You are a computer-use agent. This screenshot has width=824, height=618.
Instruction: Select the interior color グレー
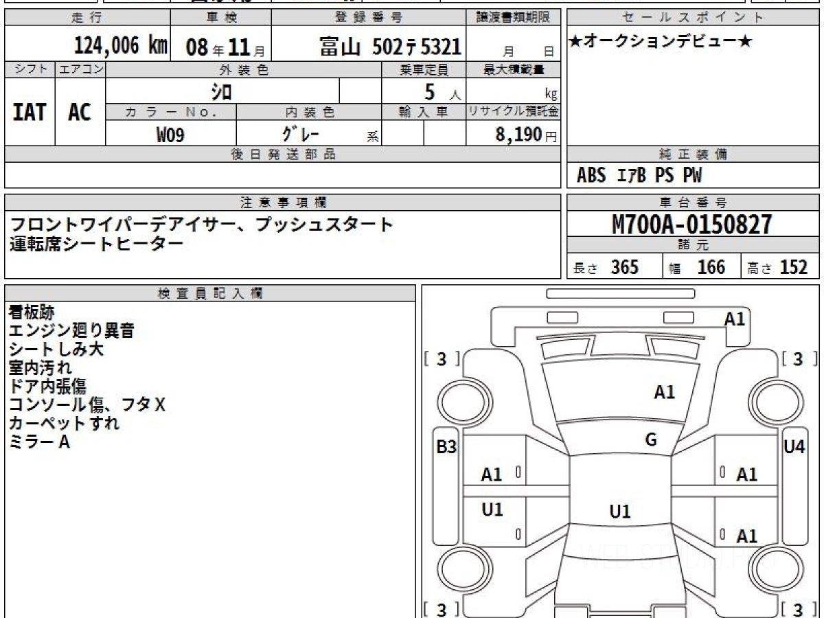(300, 134)
